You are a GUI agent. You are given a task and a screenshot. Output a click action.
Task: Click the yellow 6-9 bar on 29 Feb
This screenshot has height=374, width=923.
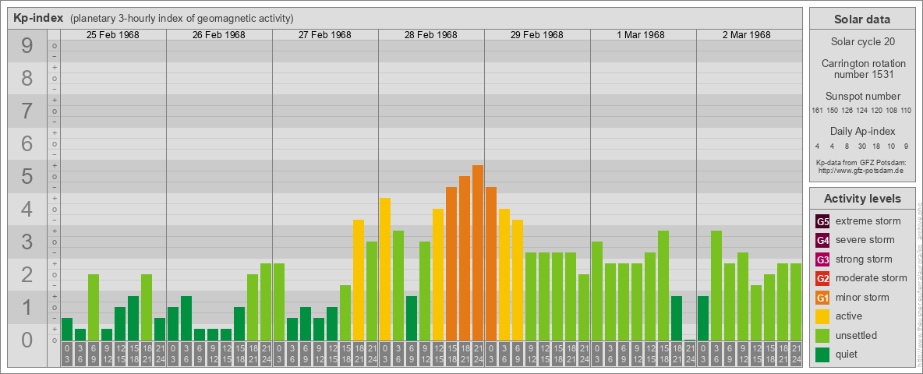518,280
